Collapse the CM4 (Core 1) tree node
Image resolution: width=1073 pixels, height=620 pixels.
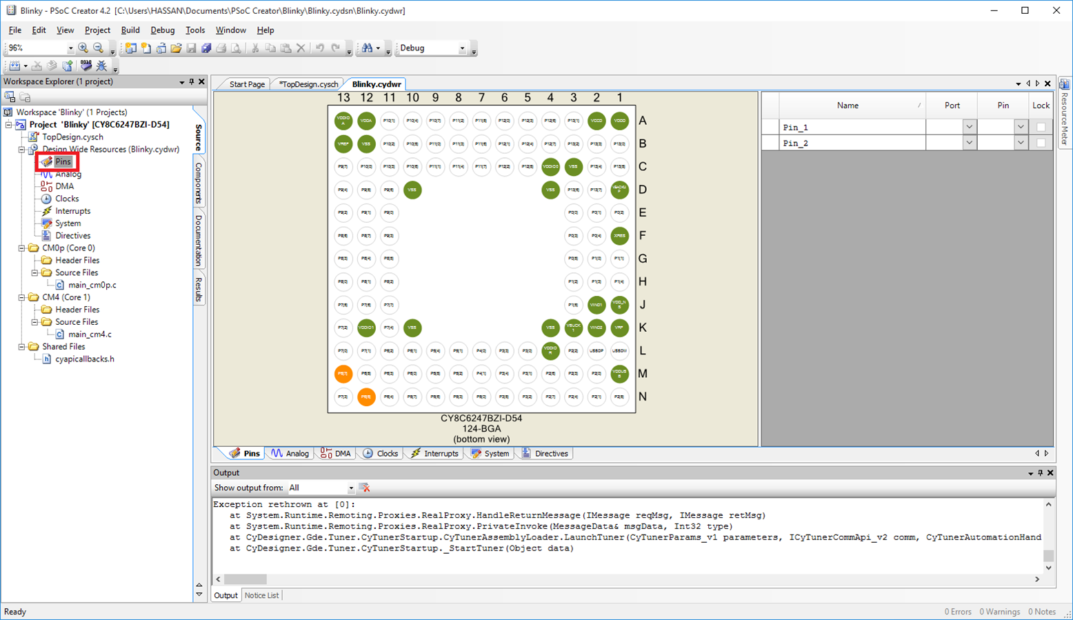22,297
